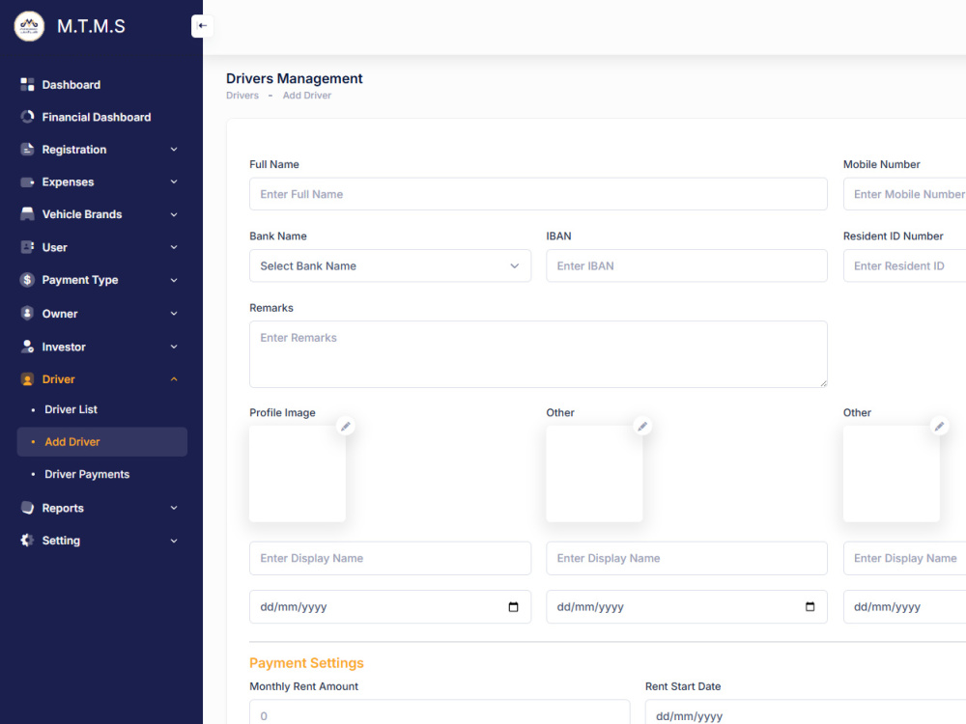Expand the Setting menu chevron
This screenshot has width=966, height=724.
(174, 541)
